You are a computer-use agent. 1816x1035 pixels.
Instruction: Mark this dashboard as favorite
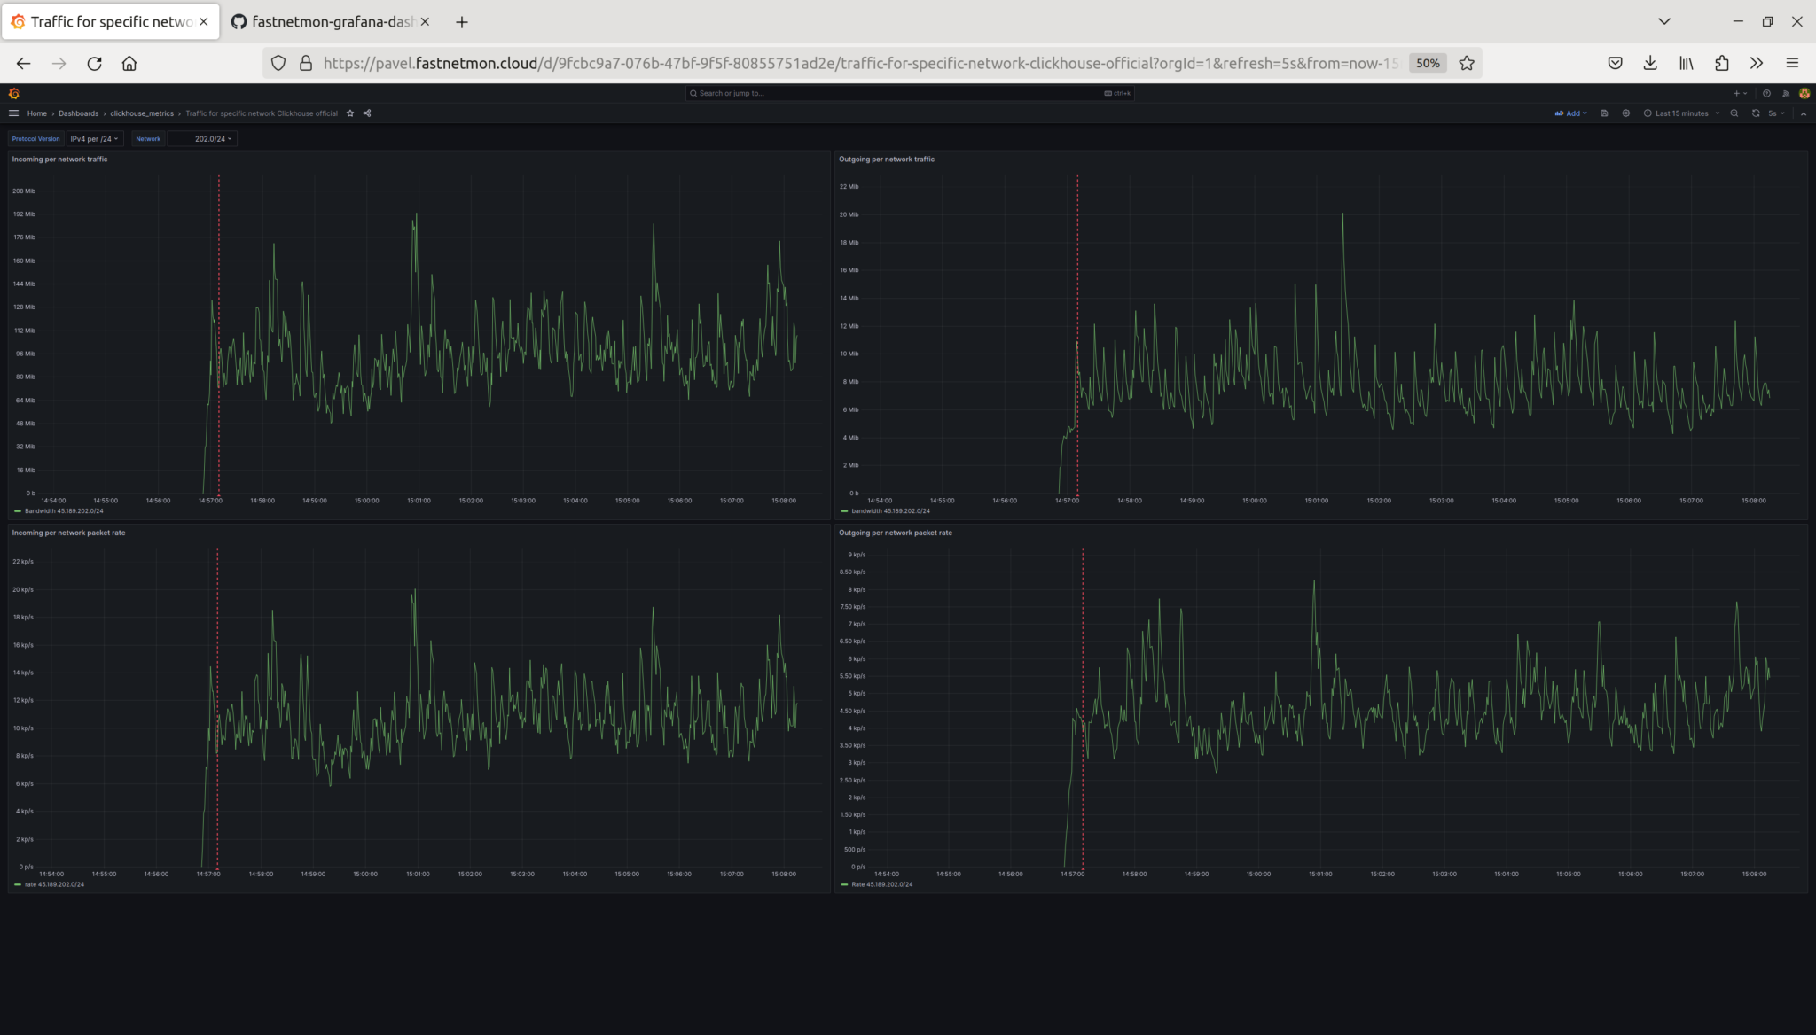click(349, 113)
